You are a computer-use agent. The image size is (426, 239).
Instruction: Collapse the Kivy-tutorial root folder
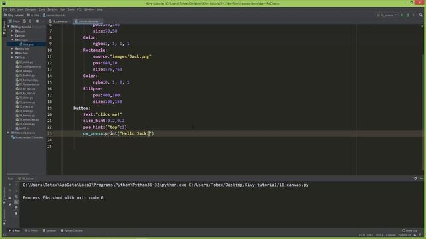pyautogui.click(x=9, y=27)
